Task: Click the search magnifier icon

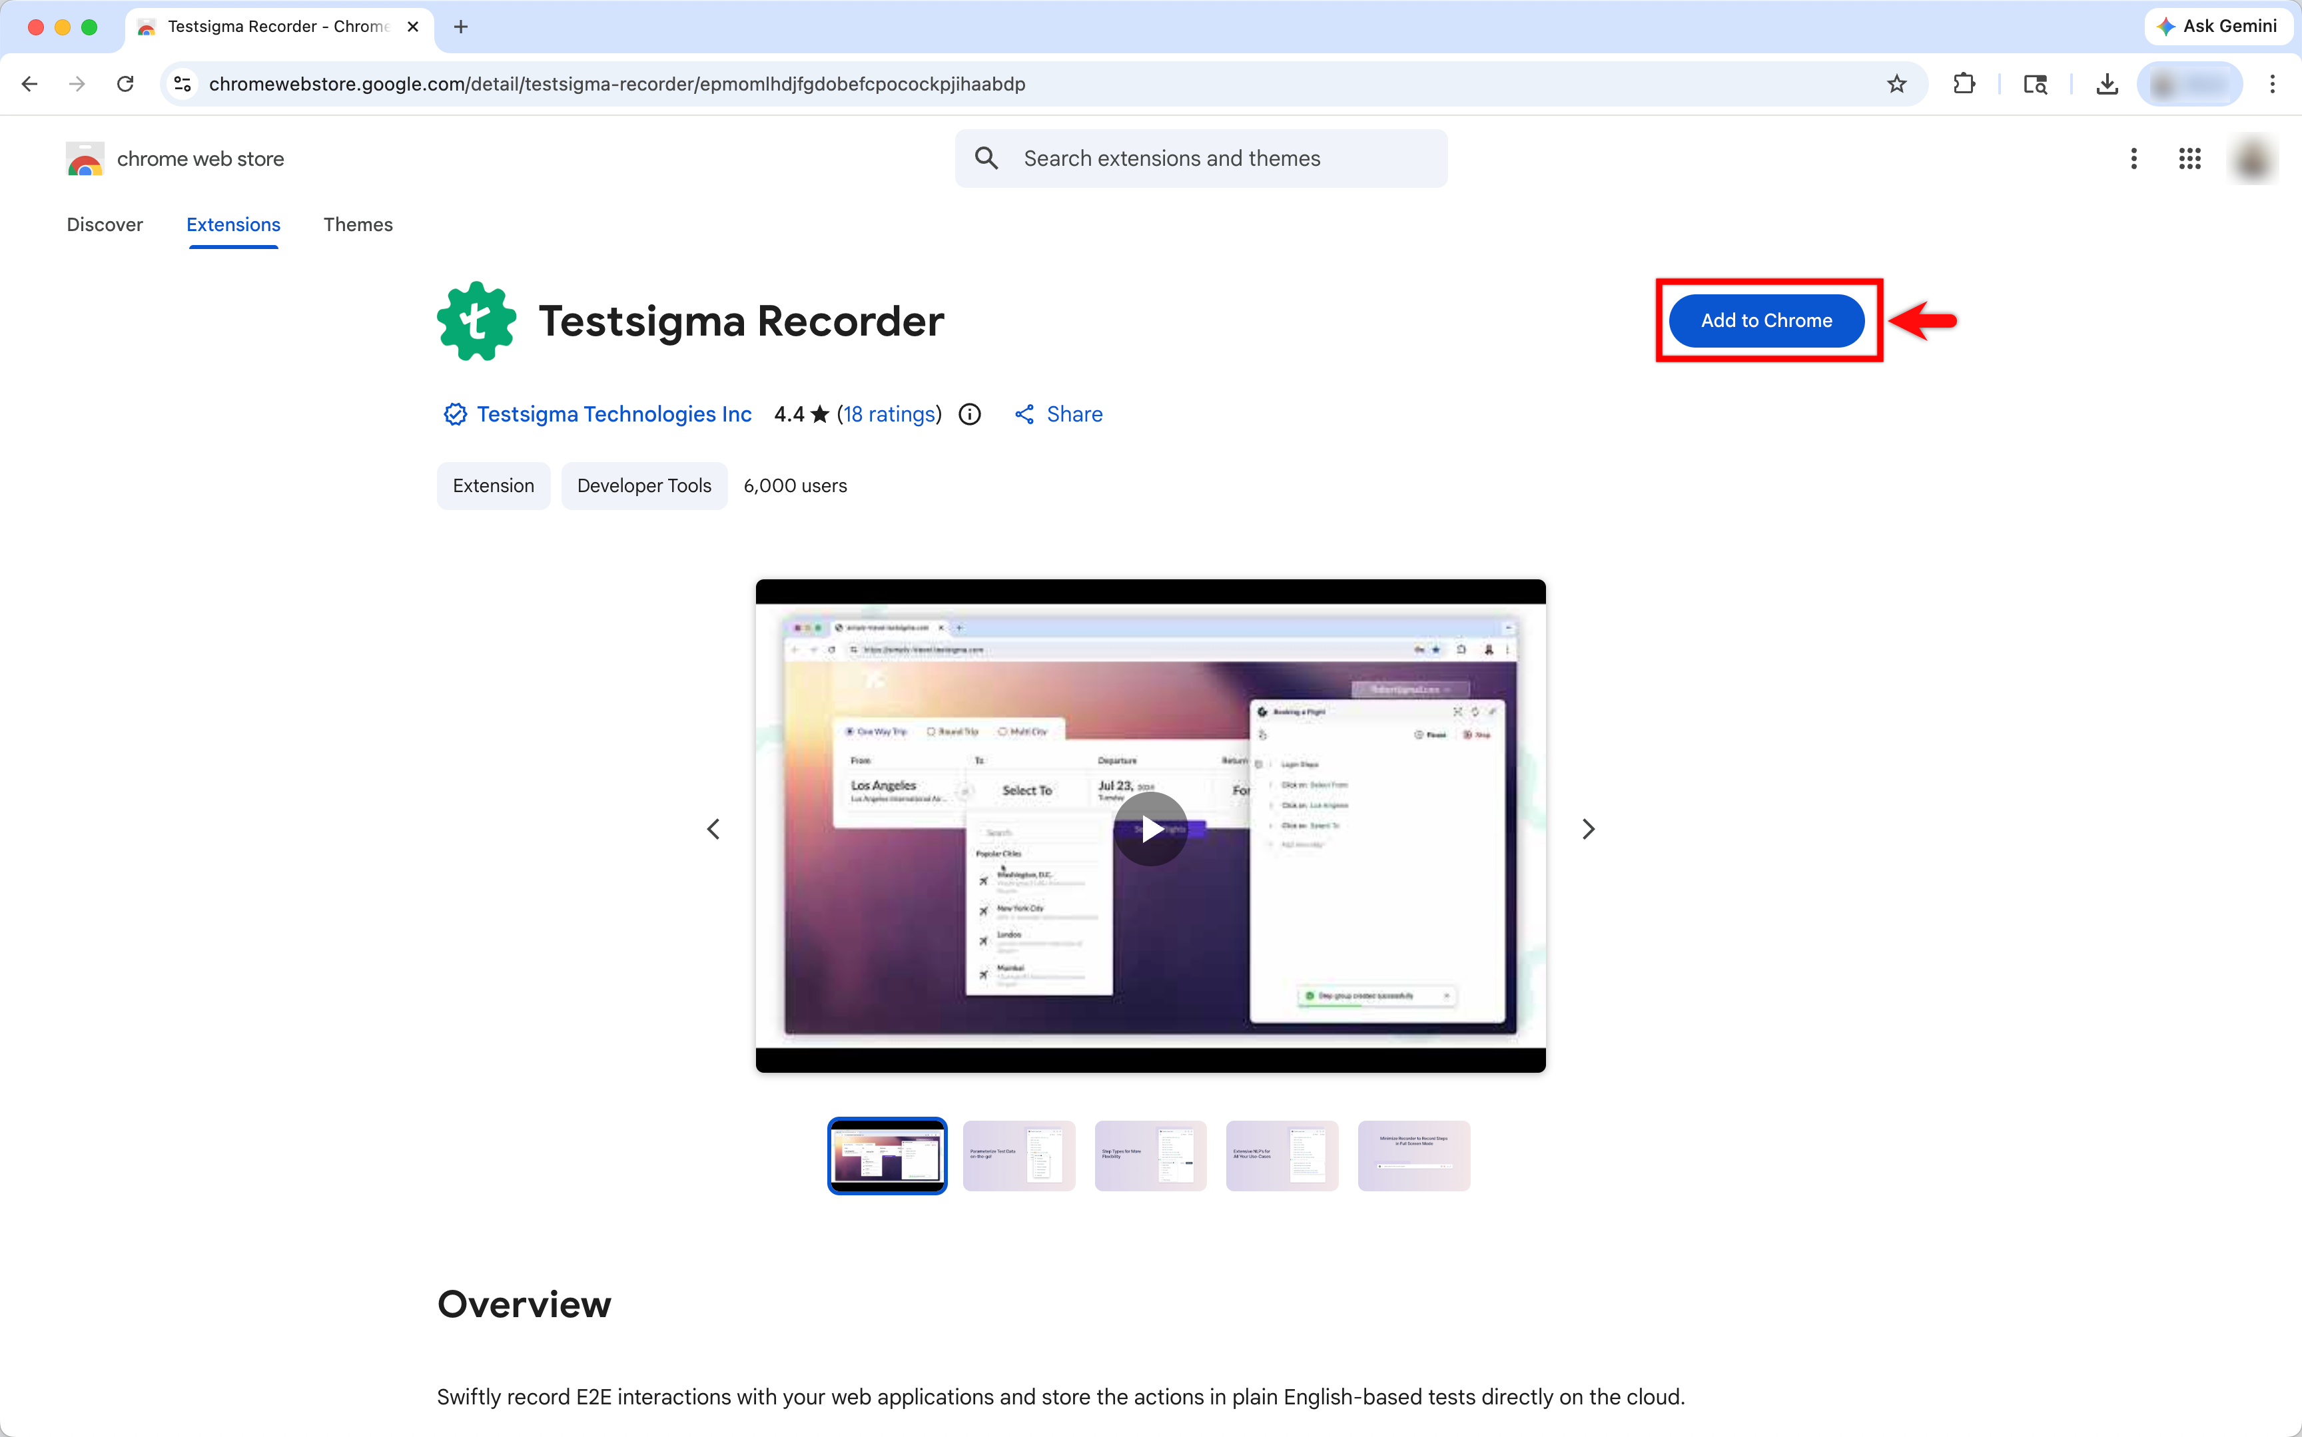Action: tap(986, 158)
